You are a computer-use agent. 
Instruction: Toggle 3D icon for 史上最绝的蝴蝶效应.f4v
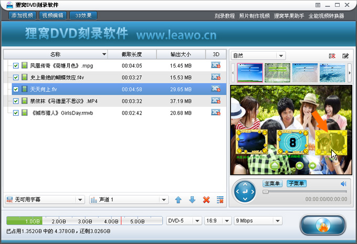point(216,77)
